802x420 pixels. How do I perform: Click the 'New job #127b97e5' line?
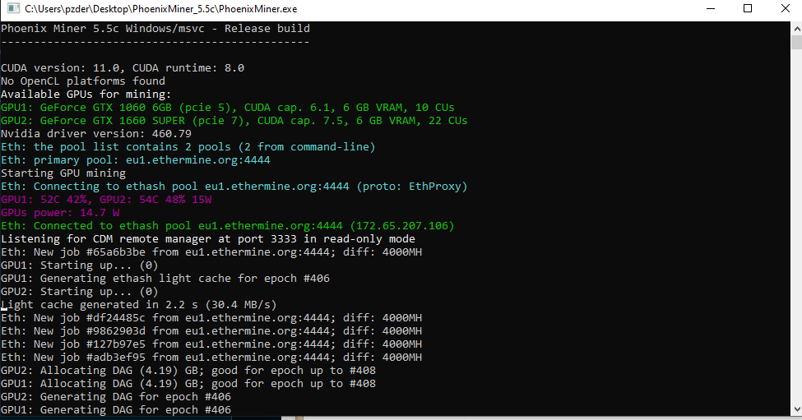(x=211, y=344)
